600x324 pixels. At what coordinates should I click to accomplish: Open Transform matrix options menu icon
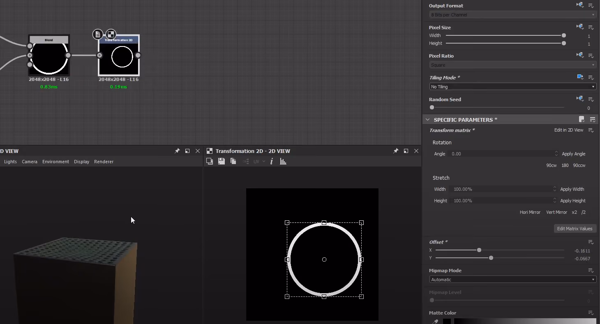(591, 130)
